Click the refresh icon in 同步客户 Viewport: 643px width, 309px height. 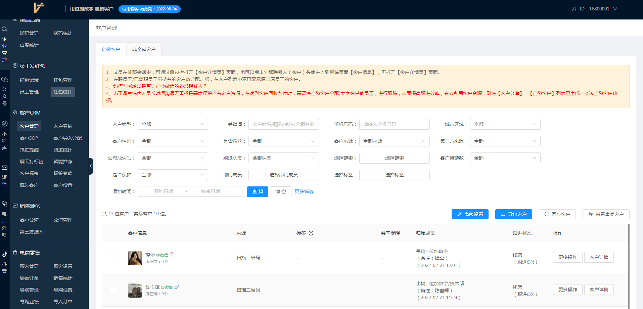tap(547, 214)
